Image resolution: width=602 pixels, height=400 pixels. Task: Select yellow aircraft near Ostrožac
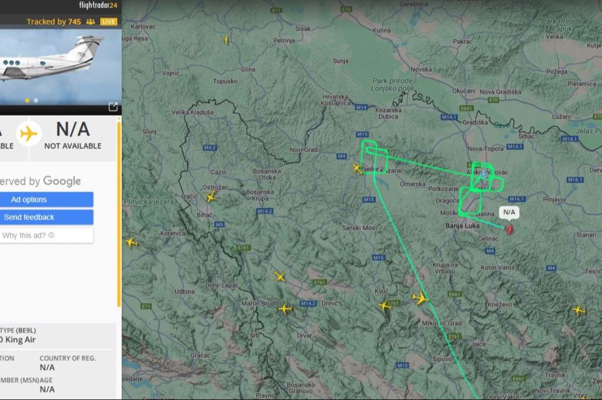tap(211, 197)
